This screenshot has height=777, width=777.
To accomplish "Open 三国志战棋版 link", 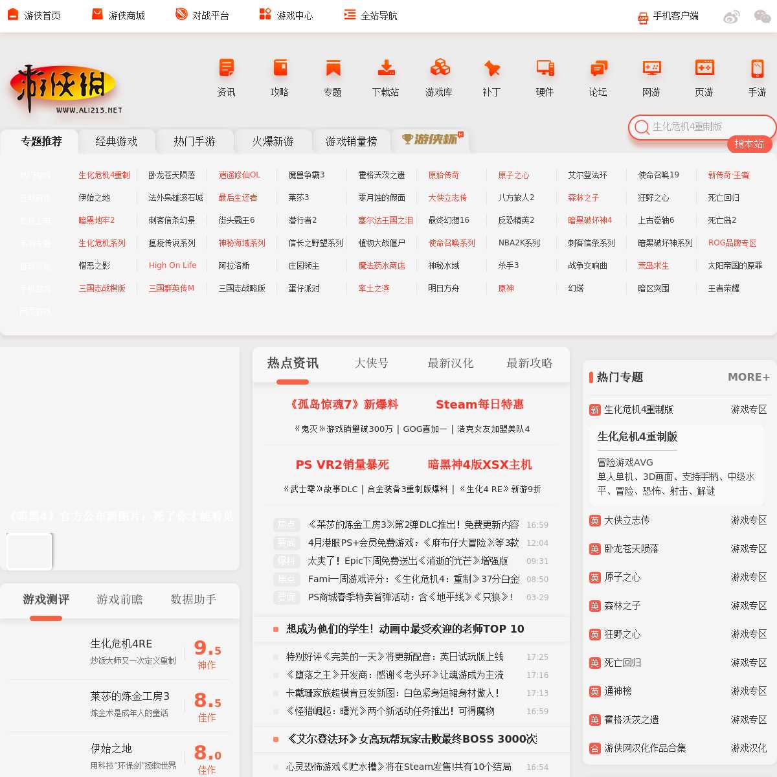I will click(x=102, y=288).
